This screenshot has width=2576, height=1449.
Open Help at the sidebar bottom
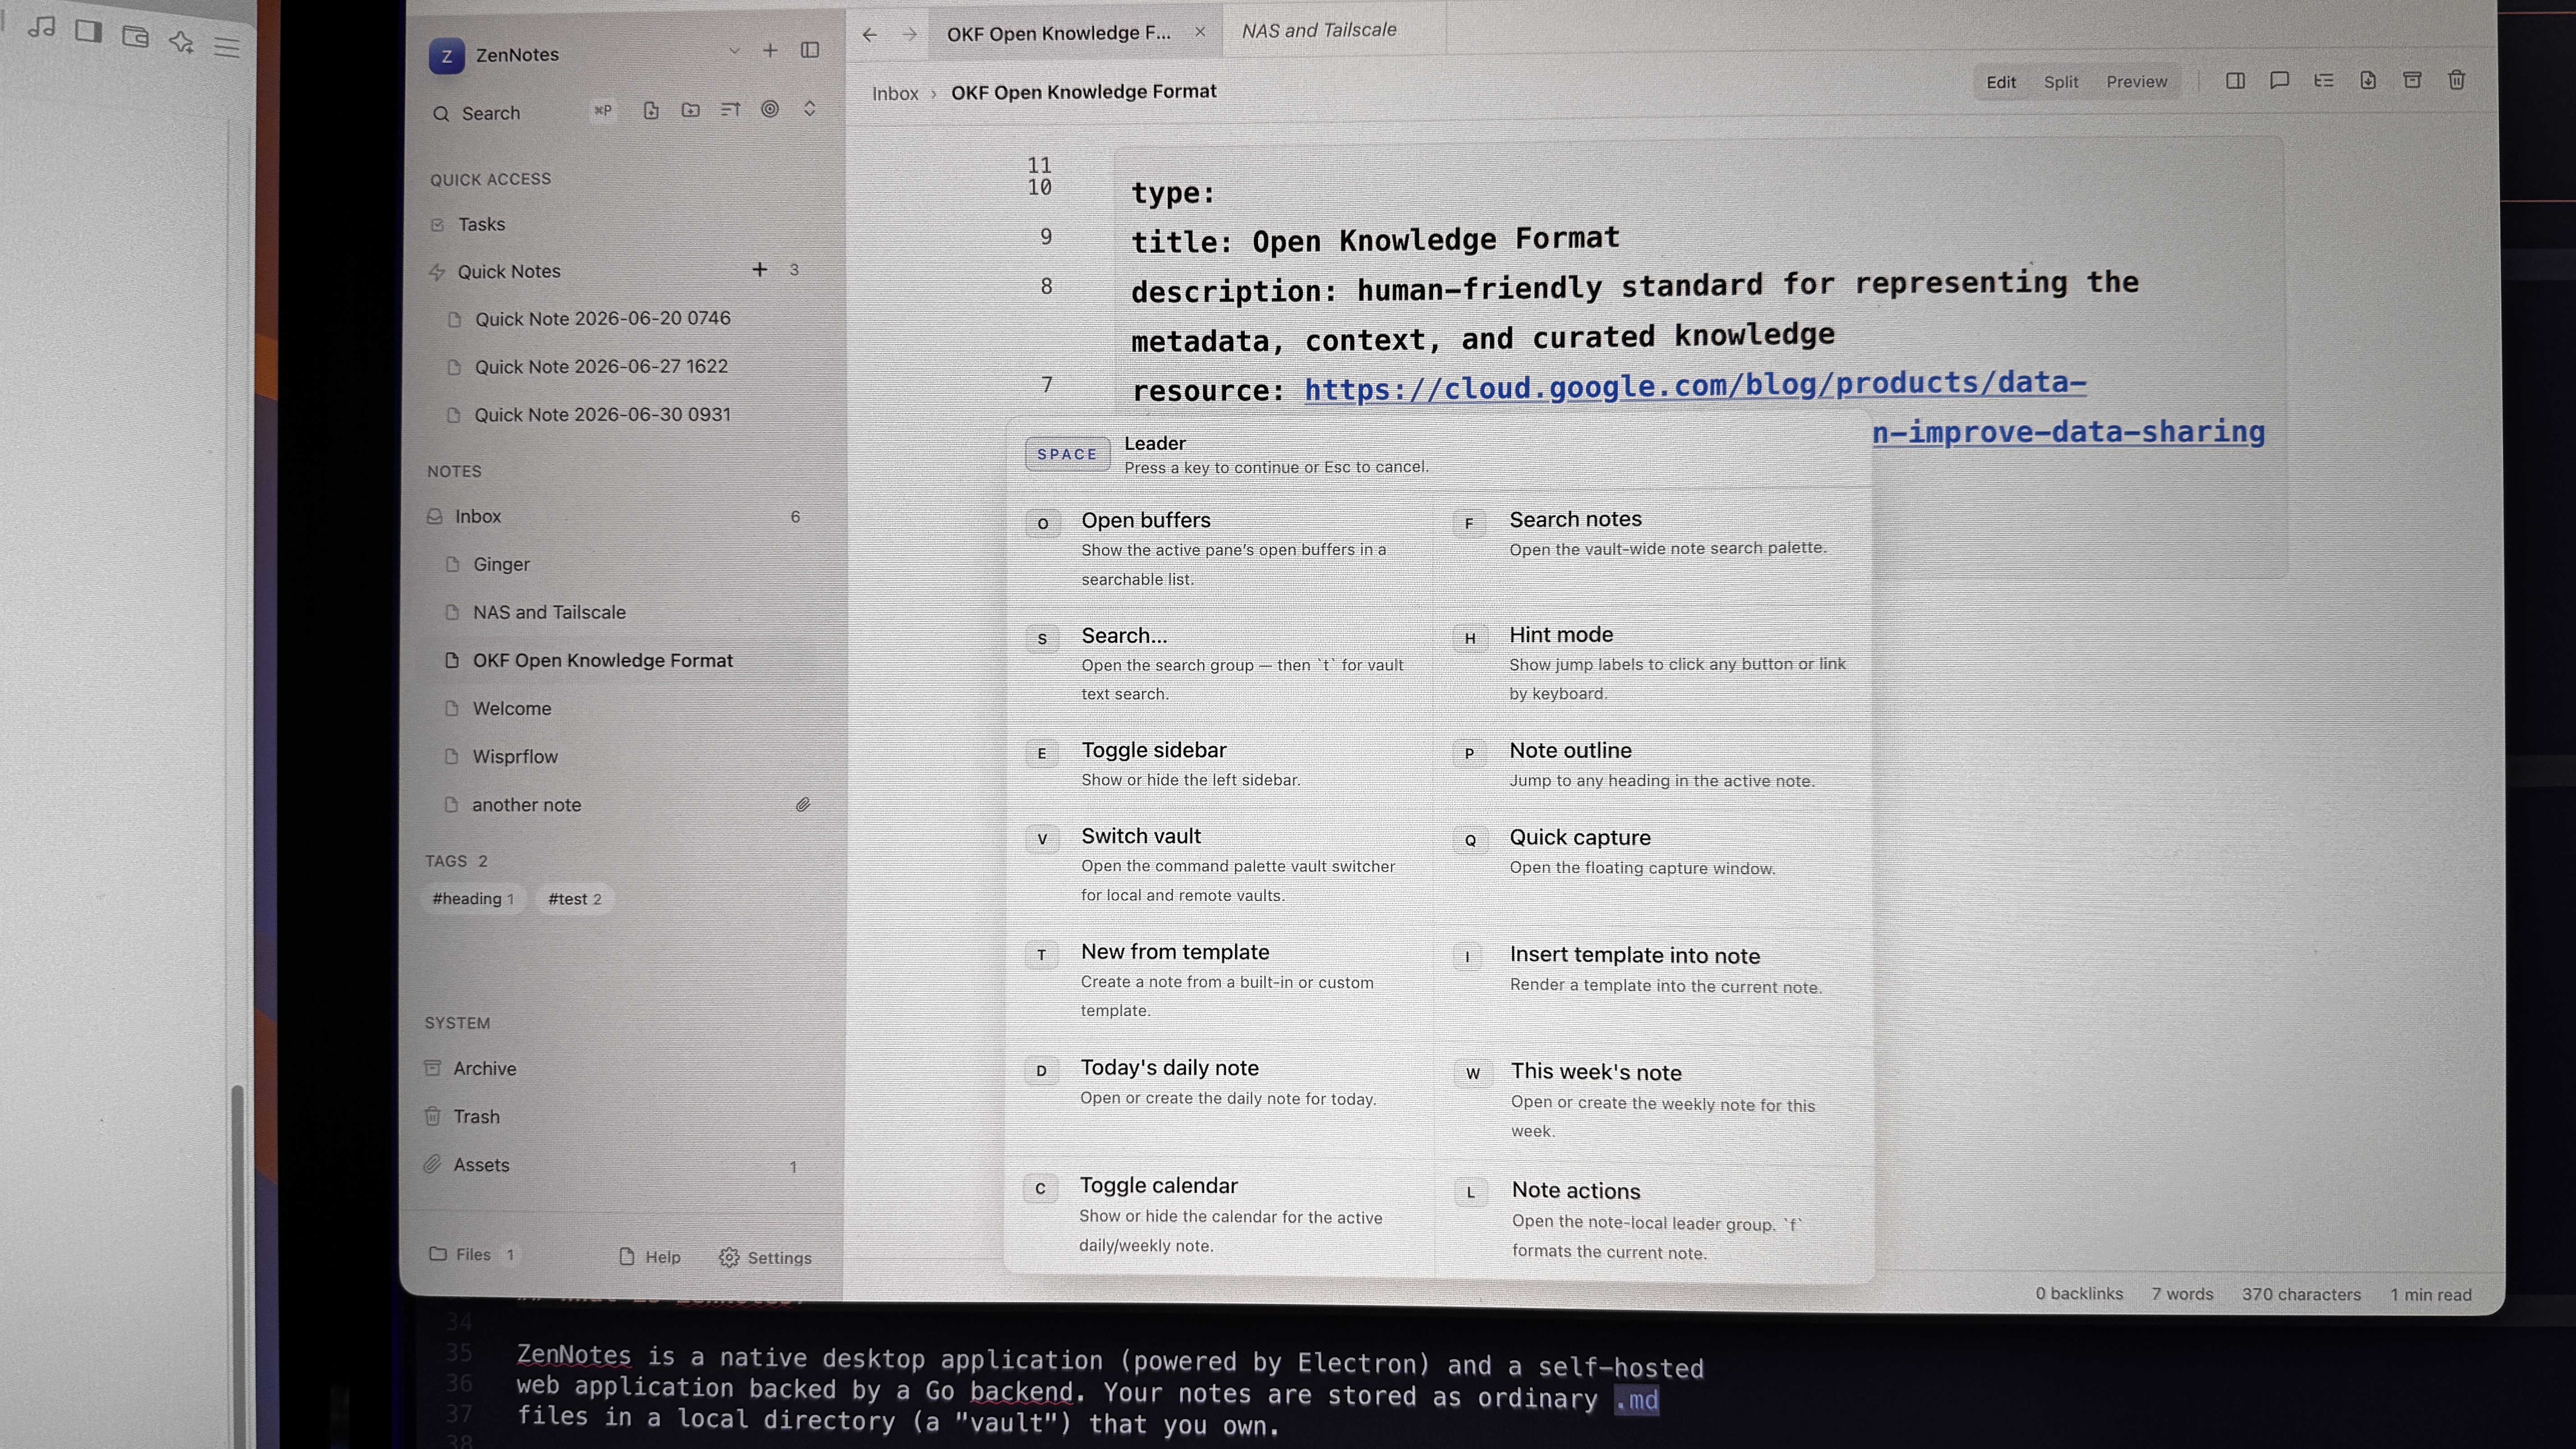pyautogui.click(x=650, y=1257)
